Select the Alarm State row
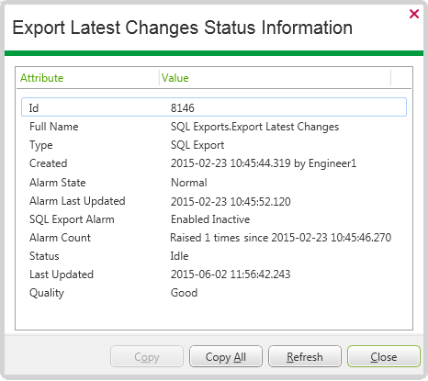428x381 pixels. pyautogui.click(x=214, y=183)
